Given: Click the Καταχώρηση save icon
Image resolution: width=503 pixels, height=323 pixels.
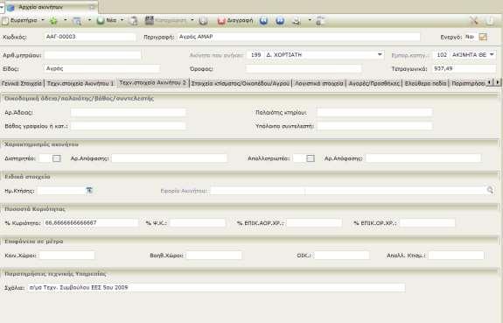Looking at the screenshot, I should [x=165, y=20].
